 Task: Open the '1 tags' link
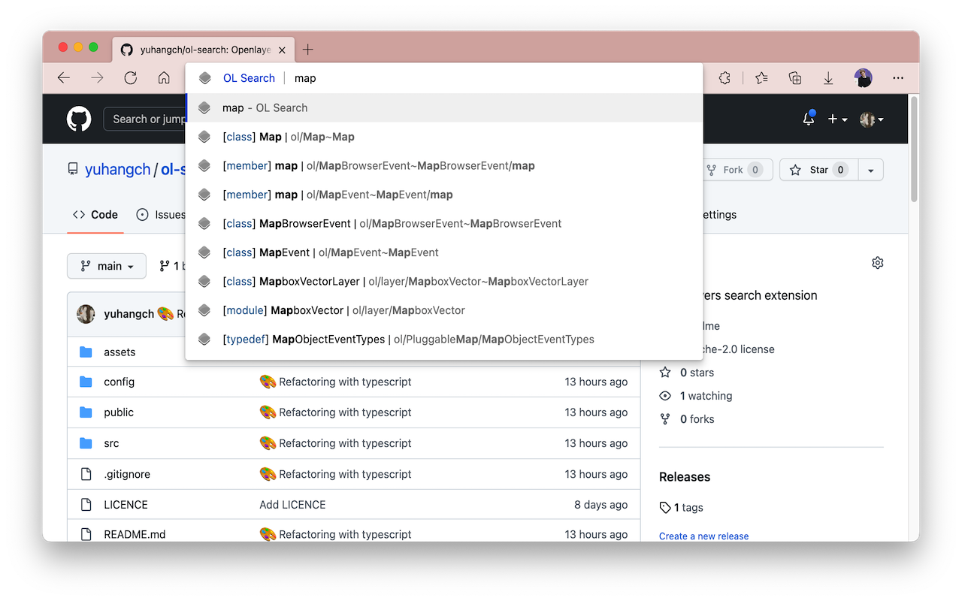click(681, 508)
